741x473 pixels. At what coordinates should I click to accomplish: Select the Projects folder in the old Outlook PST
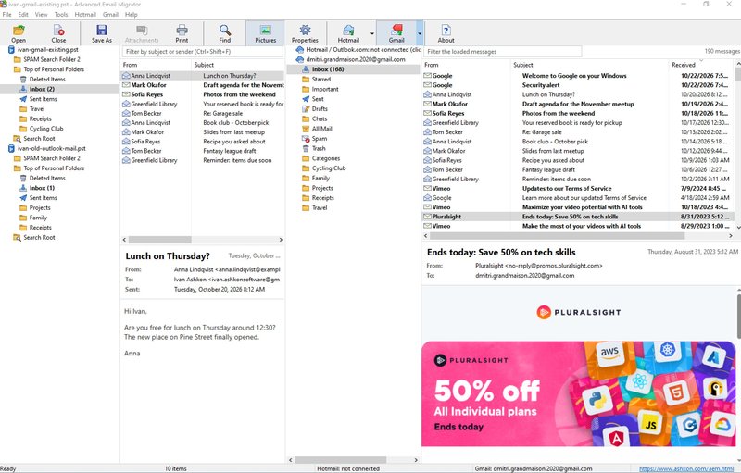point(40,207)
